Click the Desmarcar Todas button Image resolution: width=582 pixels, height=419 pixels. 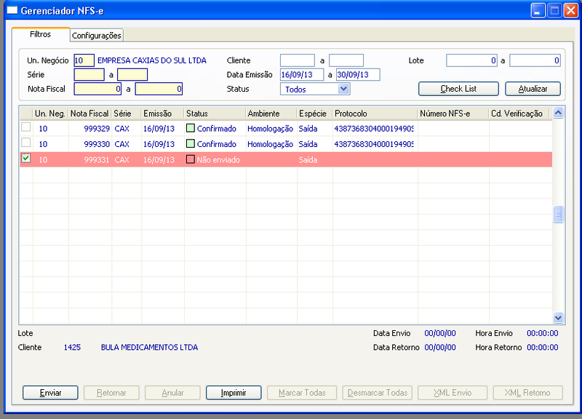tap(378, 393)
